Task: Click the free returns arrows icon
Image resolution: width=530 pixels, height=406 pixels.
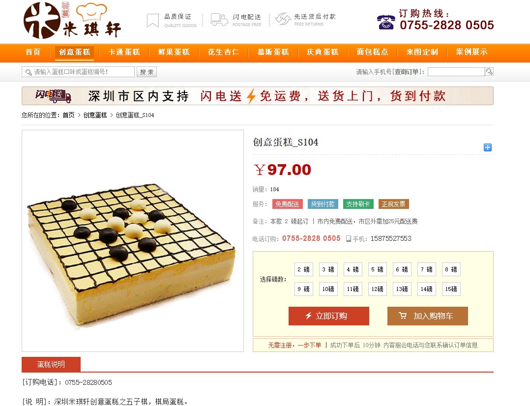Action: [x=283, y=19]
